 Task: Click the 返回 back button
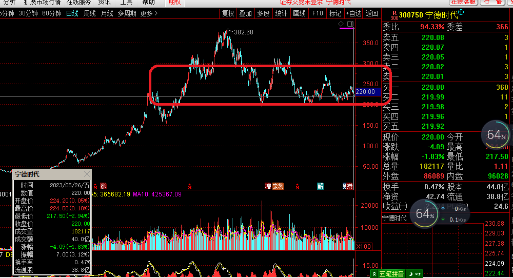[371, 13]
